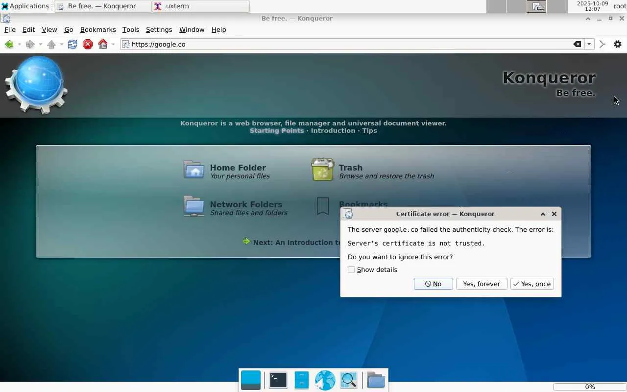This screenshot has width=627, height=392.
Task: Choose Yes, forever to ignore the error
Action: pyautogui.click(x=482, y=284)
